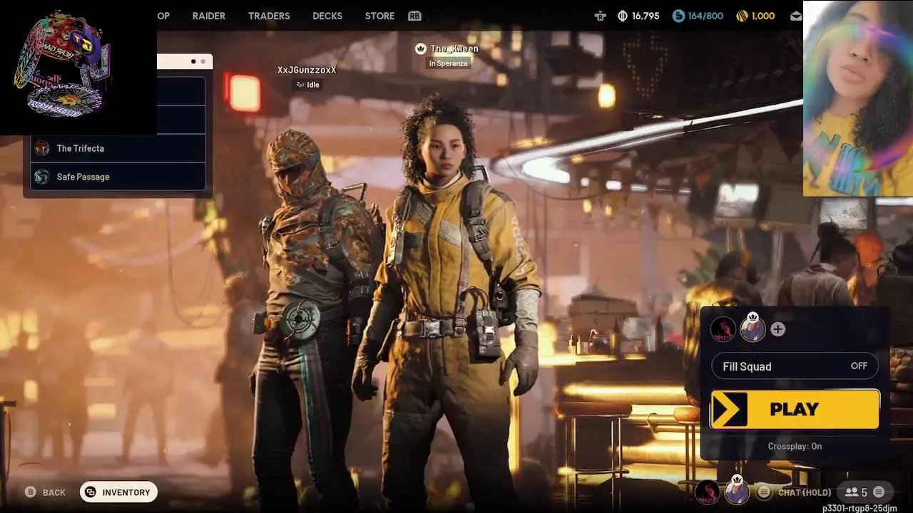Click the Safe Passage quest portrait icon

coord(42,177)
